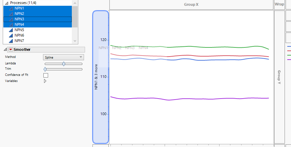Image resolution: width=291 pixels, height=147 pixels.
Task: Click the NPN6 continuous column icon
Action: (x=11, y=36)
